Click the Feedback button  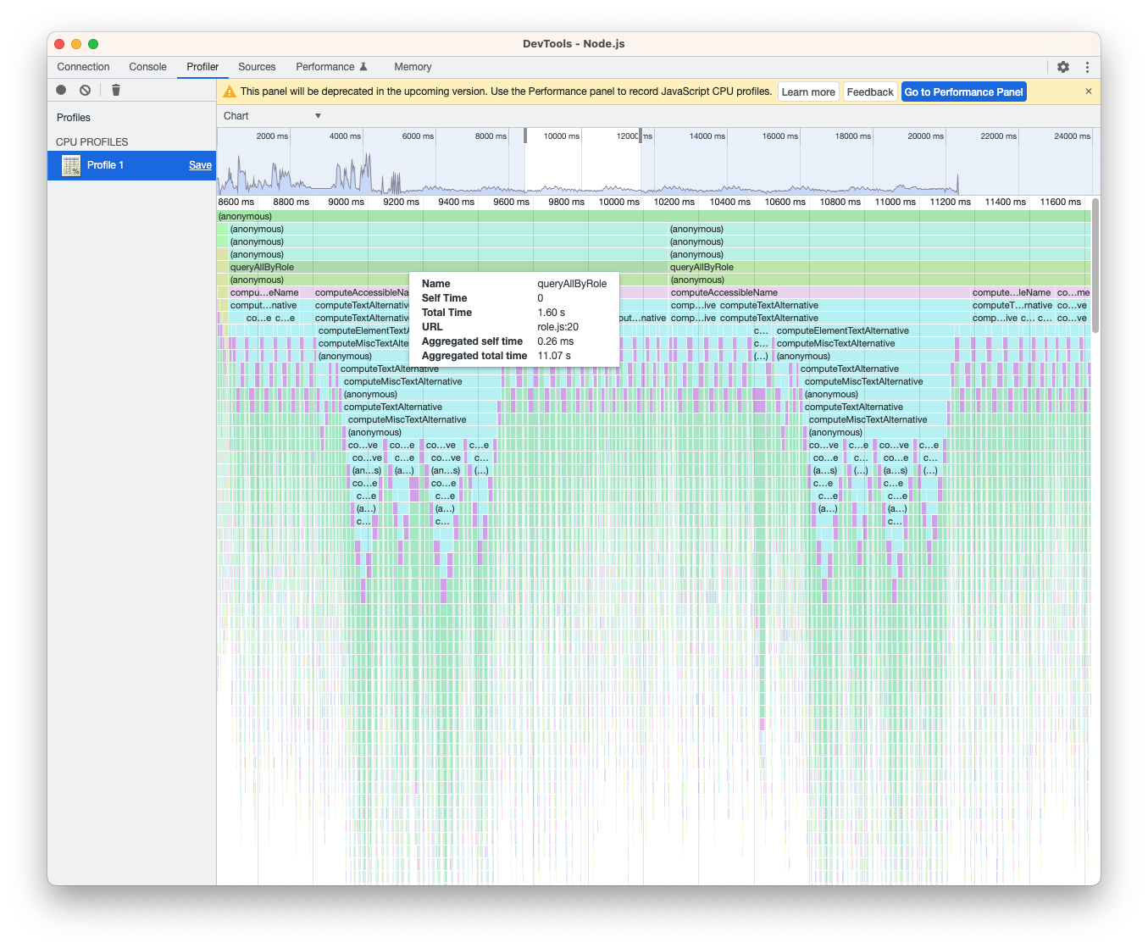click(x=870, y=92)
